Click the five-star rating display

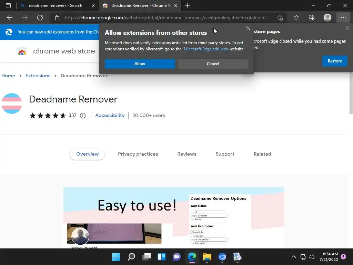pos(48,116)
